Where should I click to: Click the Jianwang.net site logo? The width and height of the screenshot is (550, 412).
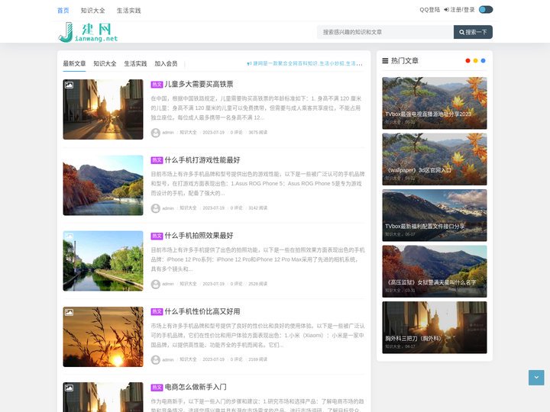88,32
